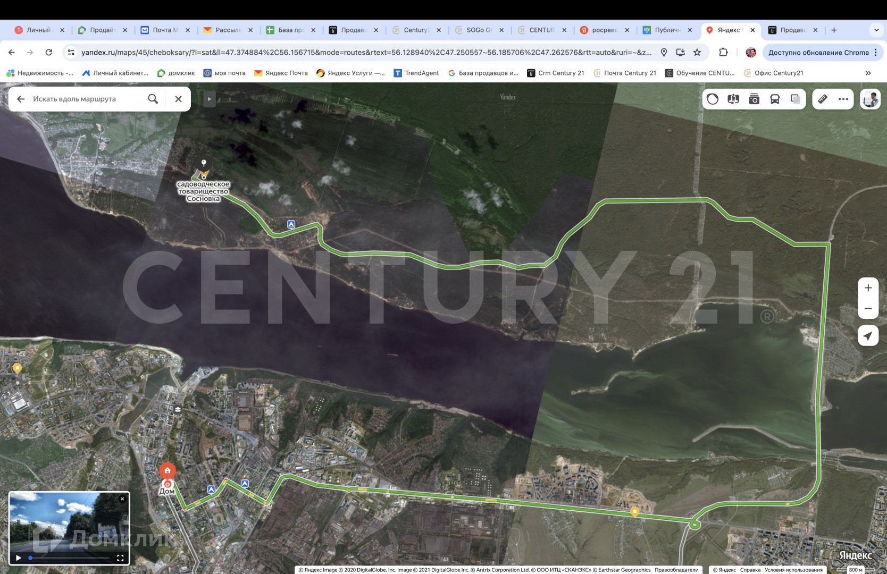887x574 pixels.
Task: Open the 'Недвижимость' bookmark
Action: click(40, 73)
